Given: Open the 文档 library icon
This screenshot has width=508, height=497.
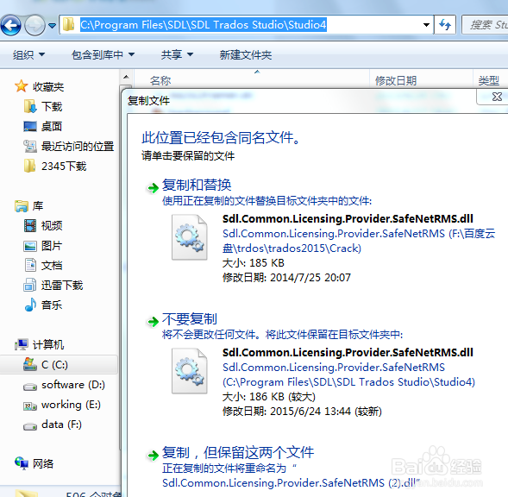Looking at the screenshot, I should [x=30, y=265].
